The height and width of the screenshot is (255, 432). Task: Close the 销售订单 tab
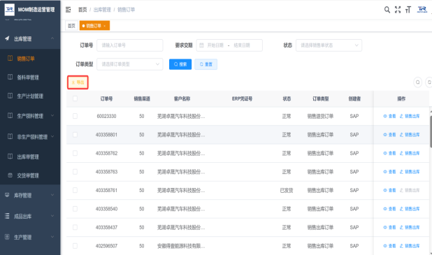[105, 26]
